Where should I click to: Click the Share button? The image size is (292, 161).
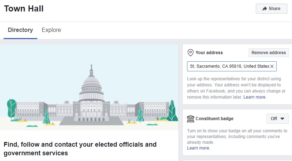[x=272, y=9]
